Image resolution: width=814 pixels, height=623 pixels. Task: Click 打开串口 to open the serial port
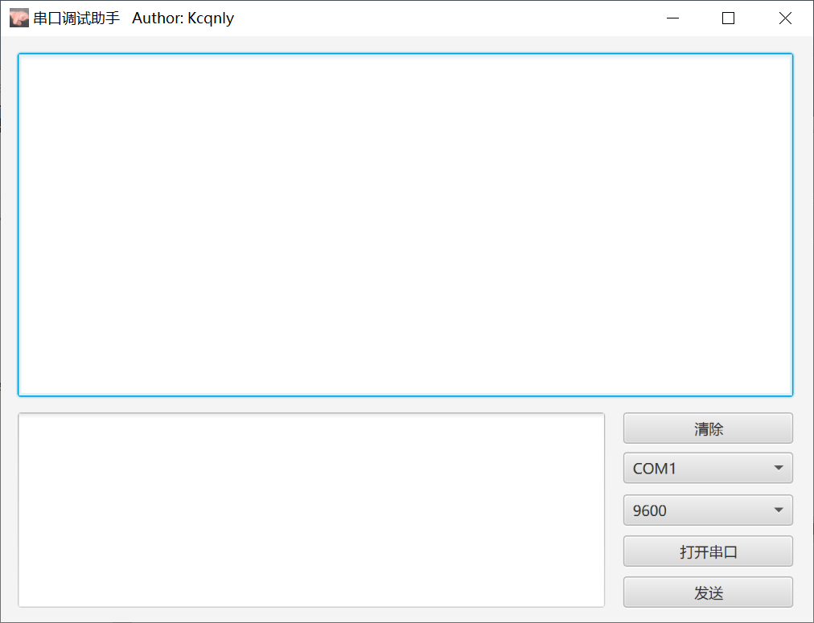click(x=708, y=551)
